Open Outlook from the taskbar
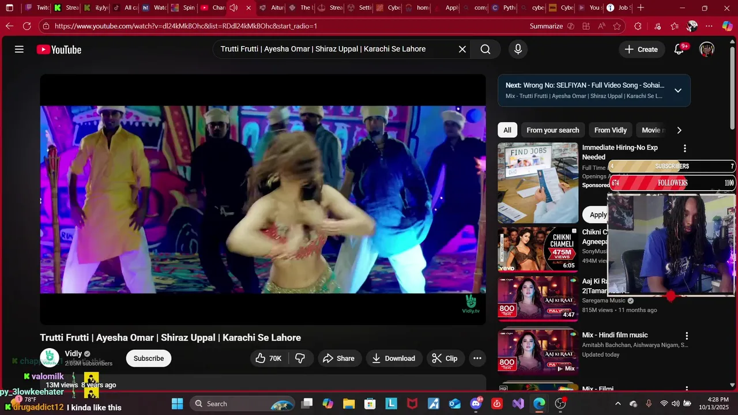Screen dimensions: 738x415 455,403
